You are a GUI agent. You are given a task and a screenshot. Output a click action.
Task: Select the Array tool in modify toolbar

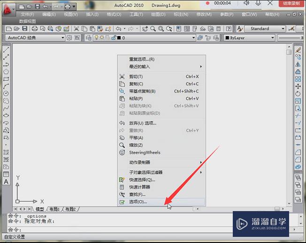(x=298, y=79)
